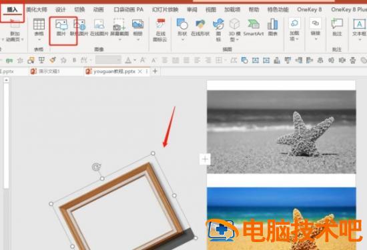Open the 特色功能 tab
The width and height of the screenshot is (367, 250).
278,10
